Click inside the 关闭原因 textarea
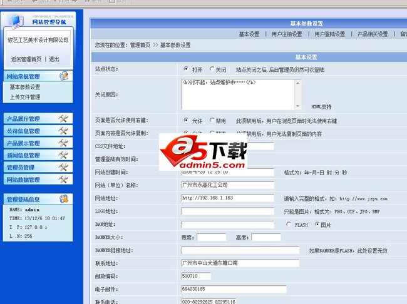 (x=239, y=94)
